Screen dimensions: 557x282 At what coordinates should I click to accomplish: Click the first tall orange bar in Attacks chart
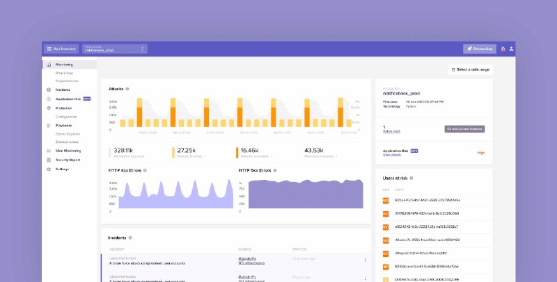coord(140,113)
